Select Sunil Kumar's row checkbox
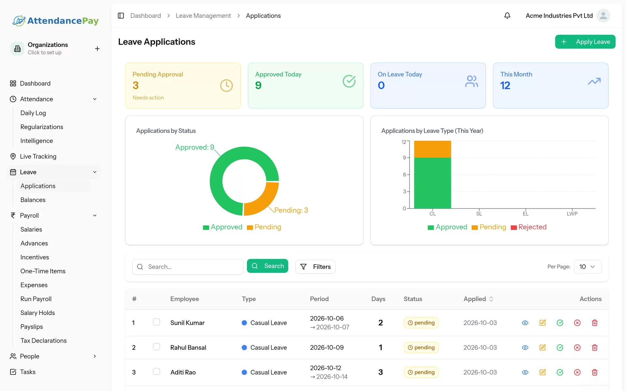 (x=156, y=322)
